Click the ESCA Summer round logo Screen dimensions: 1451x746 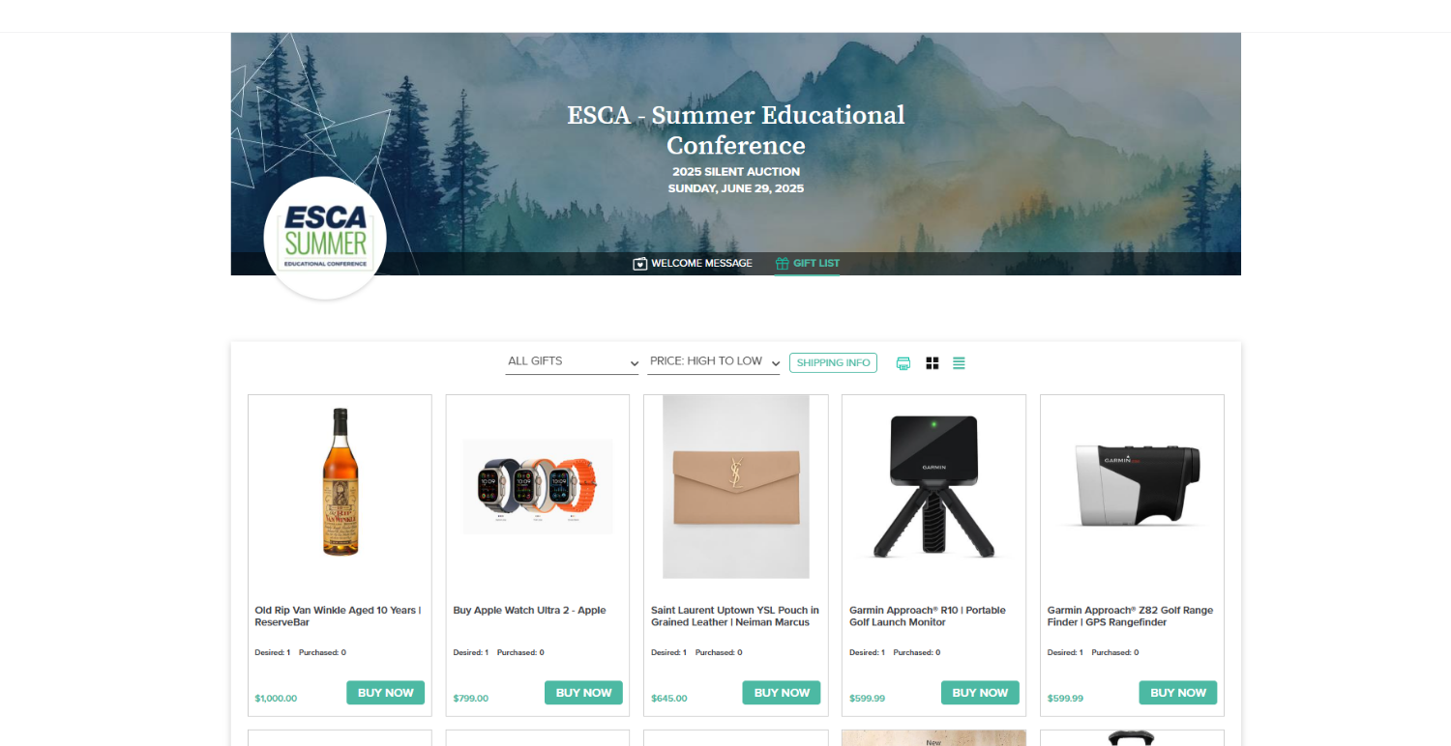pos(325,238)
